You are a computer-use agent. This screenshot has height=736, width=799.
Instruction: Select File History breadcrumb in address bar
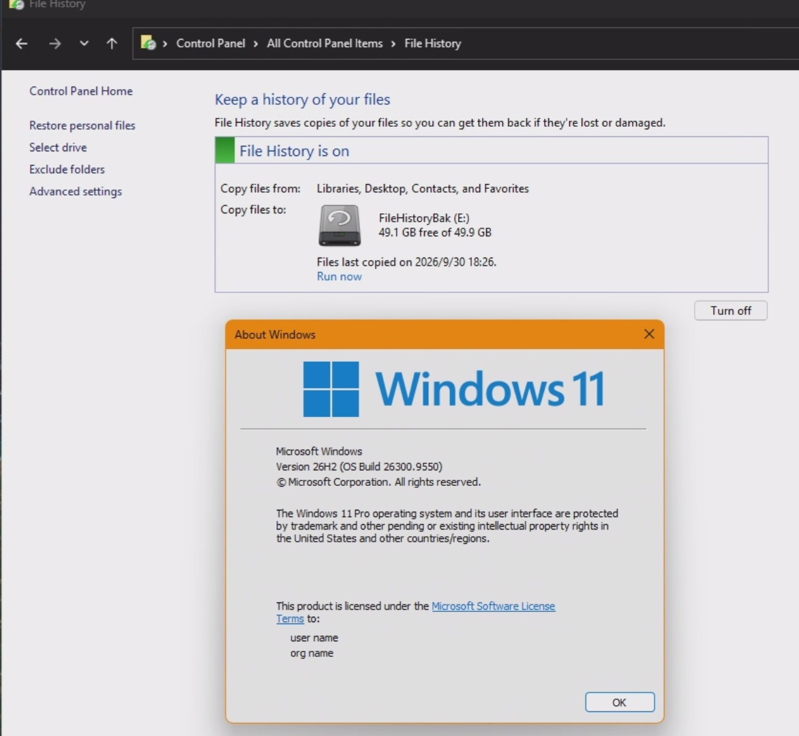(433, 44)
